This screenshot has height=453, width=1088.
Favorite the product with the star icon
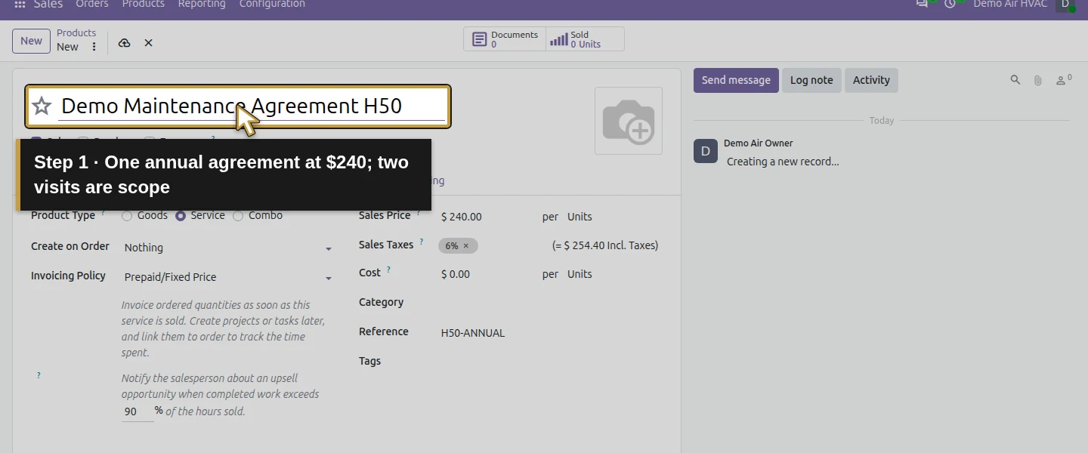[x=42, y=106]
